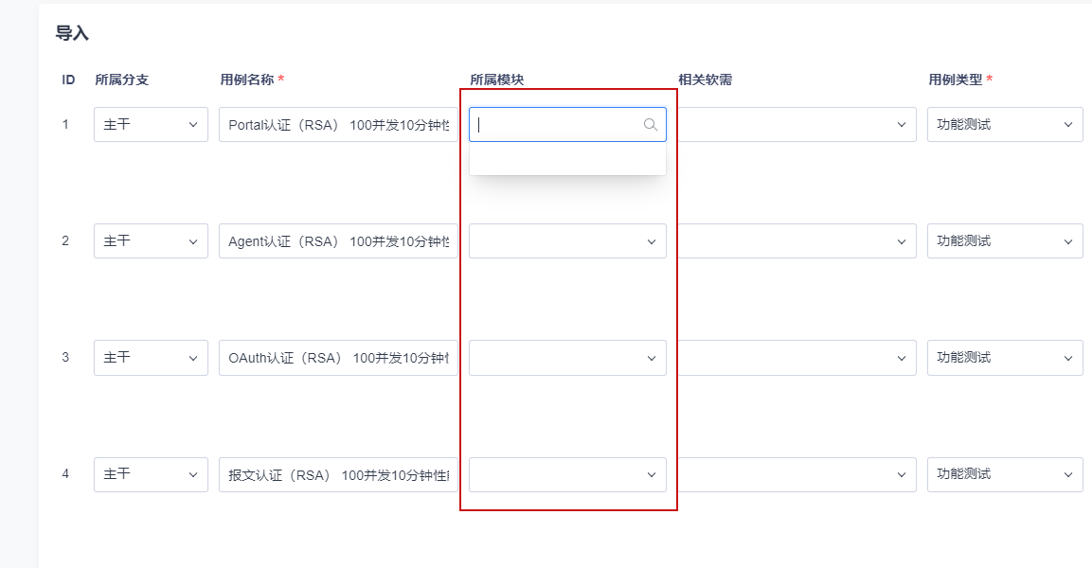Open row 4 相关软需 dropdown
Screen dimensions: 1092x568
[796, 474]
